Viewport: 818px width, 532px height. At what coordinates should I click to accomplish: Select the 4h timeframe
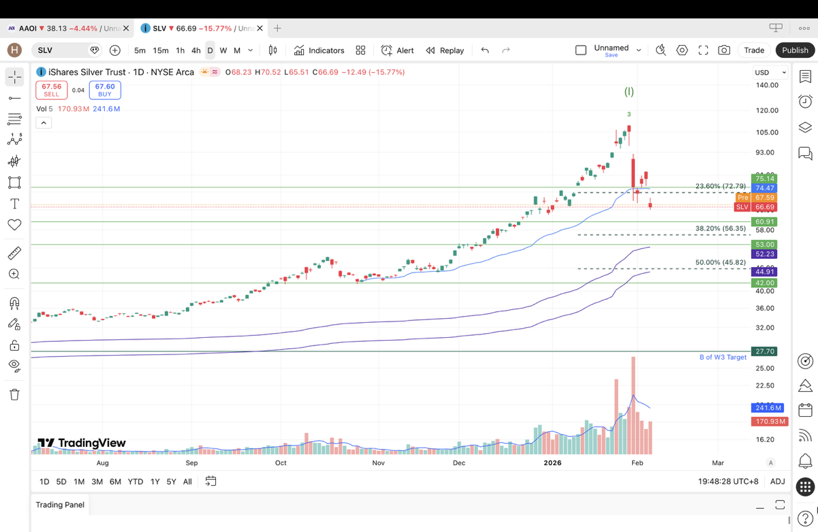pos(195,50)
